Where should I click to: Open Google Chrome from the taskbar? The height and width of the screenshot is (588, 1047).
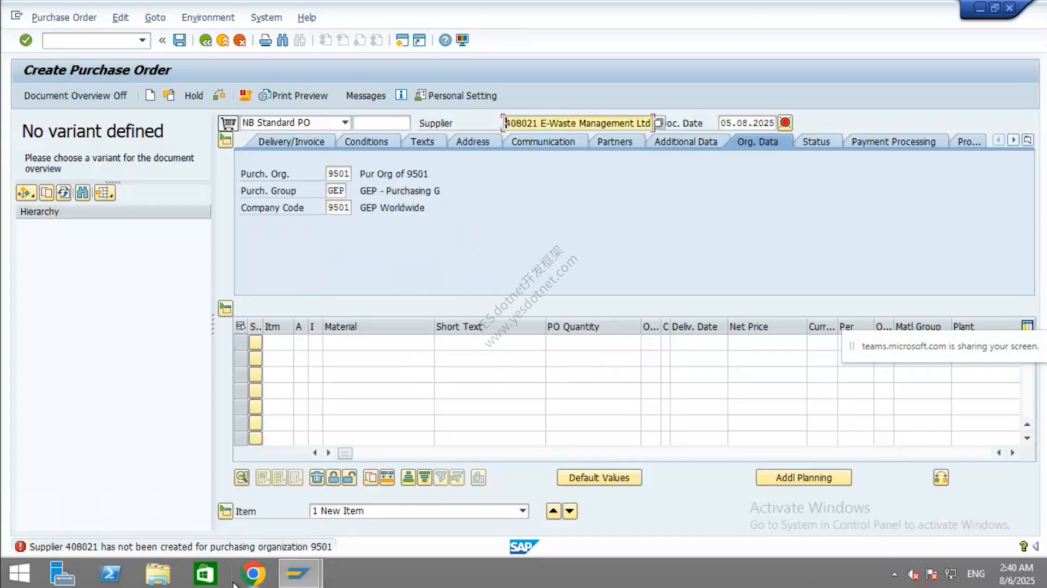[x=252, y=573]
